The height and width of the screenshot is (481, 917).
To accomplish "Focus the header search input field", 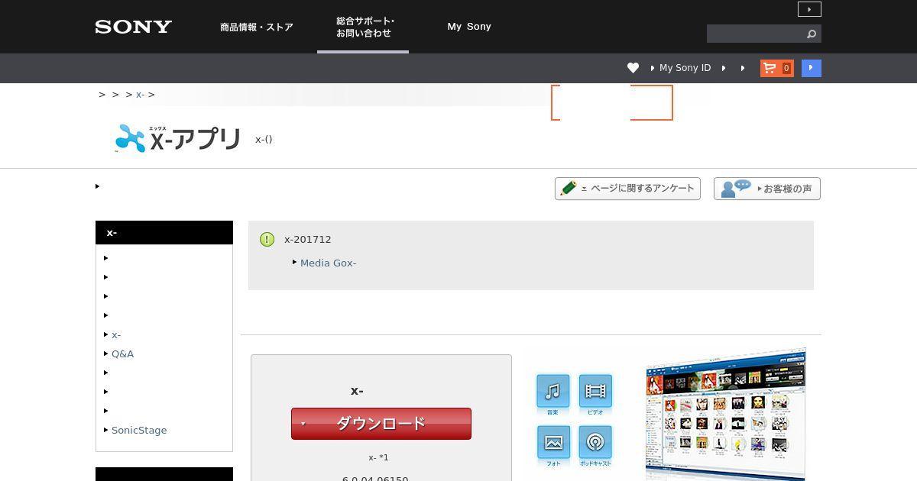I will [x=754, y=34].
